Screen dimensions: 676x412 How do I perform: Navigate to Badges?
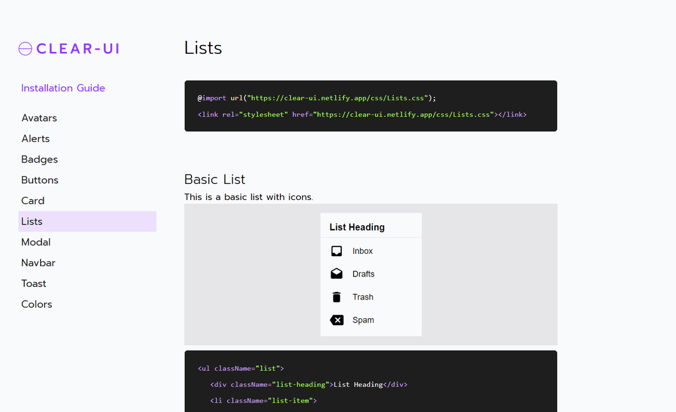[39, 159]
